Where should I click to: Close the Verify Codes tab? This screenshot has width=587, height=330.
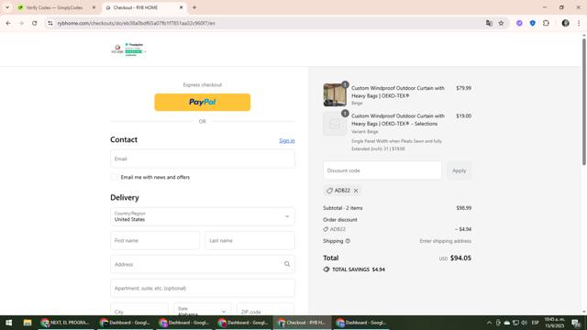pyautogui.click(x=94, y=7)
